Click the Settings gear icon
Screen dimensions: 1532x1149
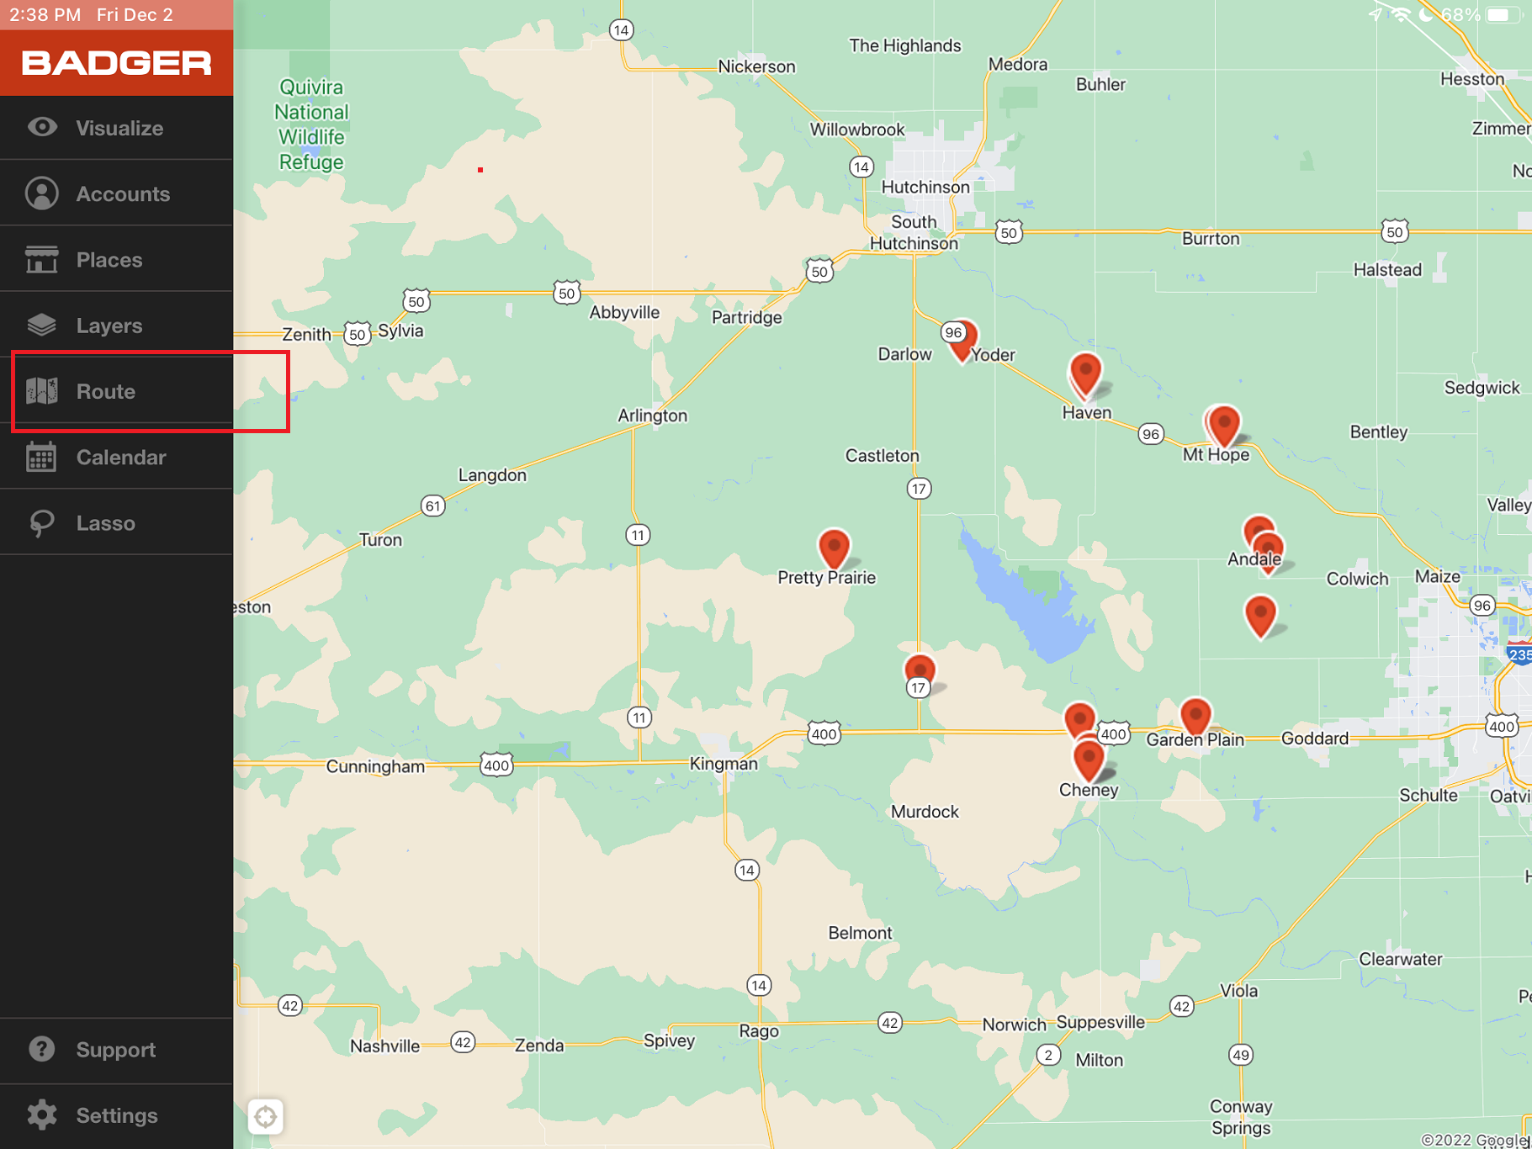(x=41, y=1115)
